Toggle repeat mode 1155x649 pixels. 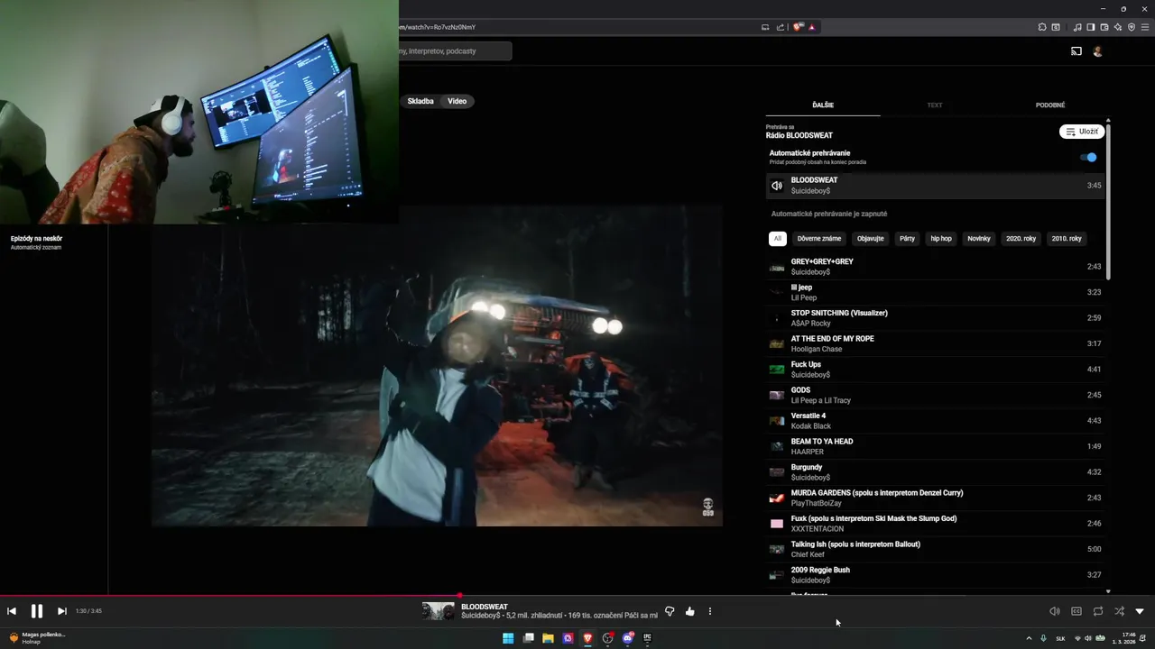point(1098,611)
